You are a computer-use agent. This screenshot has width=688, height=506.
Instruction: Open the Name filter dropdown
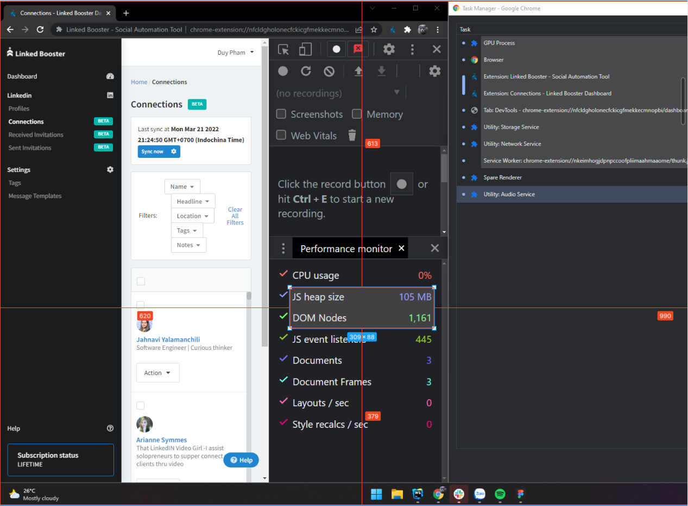pos(182,187)
